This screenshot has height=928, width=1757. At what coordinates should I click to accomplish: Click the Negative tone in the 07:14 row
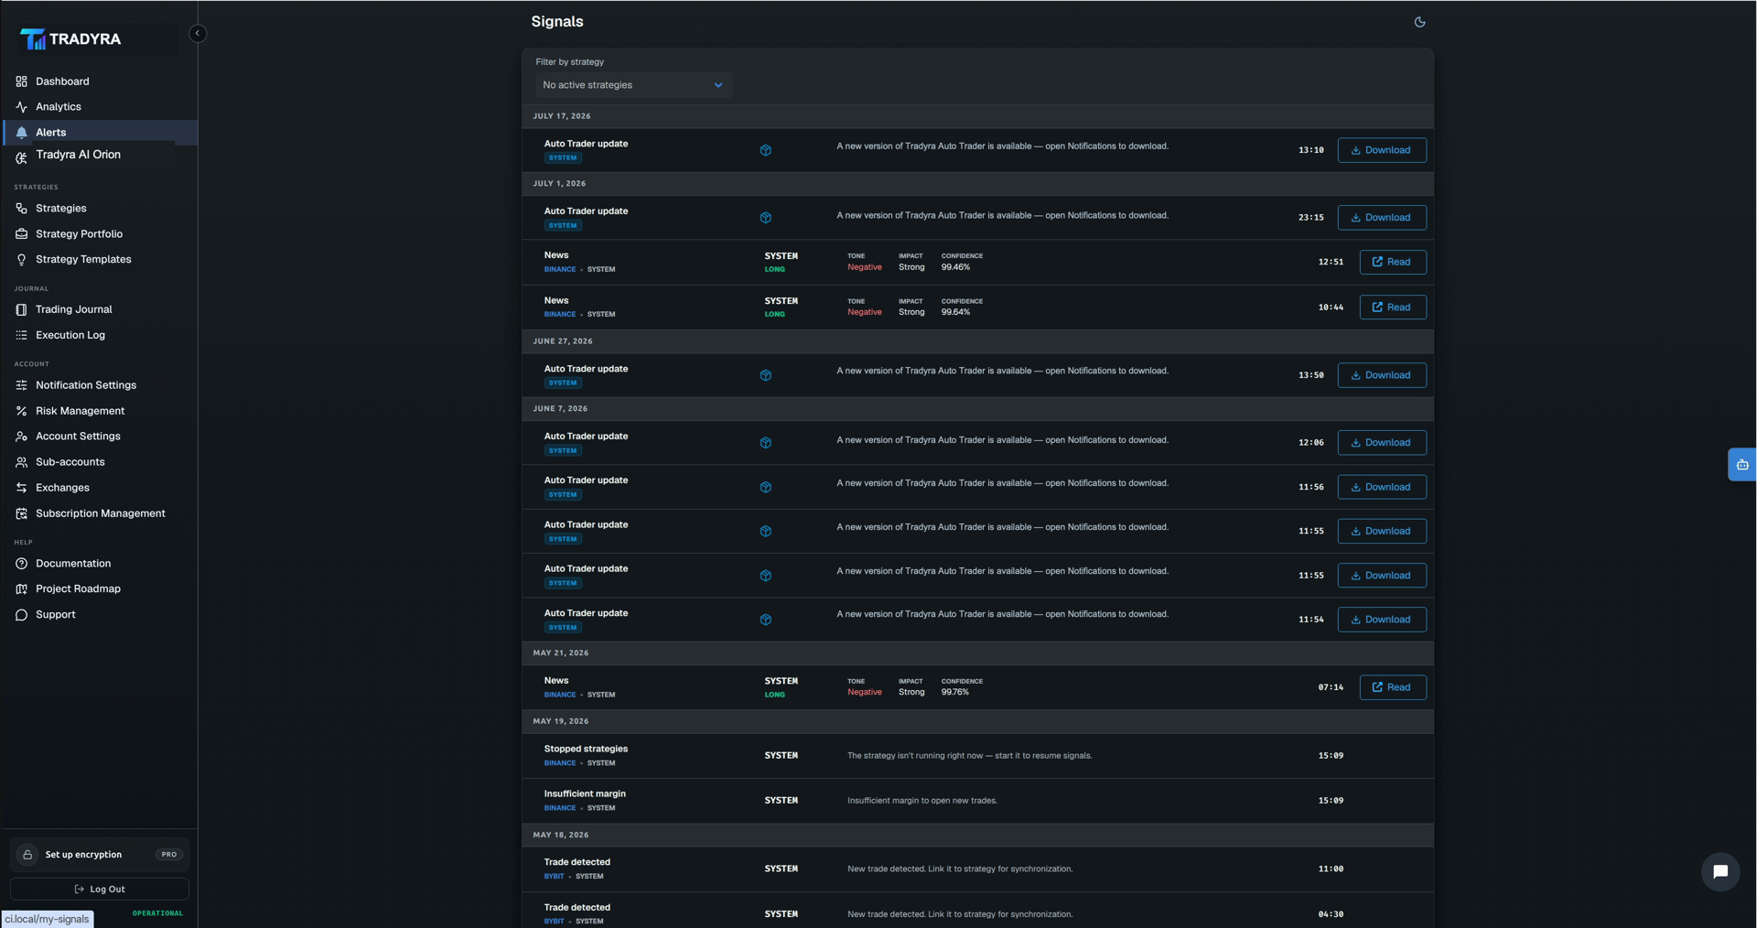coord(865,692)
